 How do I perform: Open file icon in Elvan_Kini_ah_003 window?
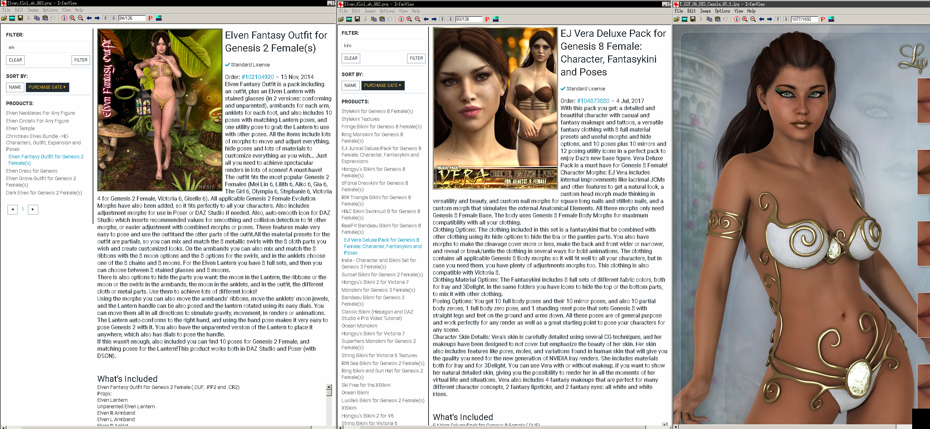[4, 18]
